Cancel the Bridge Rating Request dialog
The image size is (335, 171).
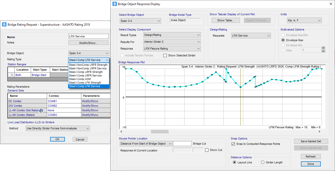[x=80, y=139]
